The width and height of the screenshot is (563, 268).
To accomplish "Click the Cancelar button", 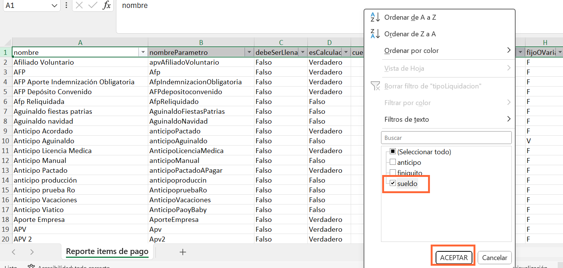I will coord(495,258).
